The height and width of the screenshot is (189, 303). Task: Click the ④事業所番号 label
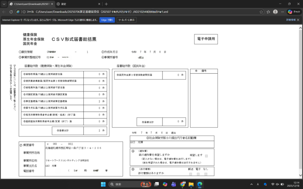click(109, 57)
